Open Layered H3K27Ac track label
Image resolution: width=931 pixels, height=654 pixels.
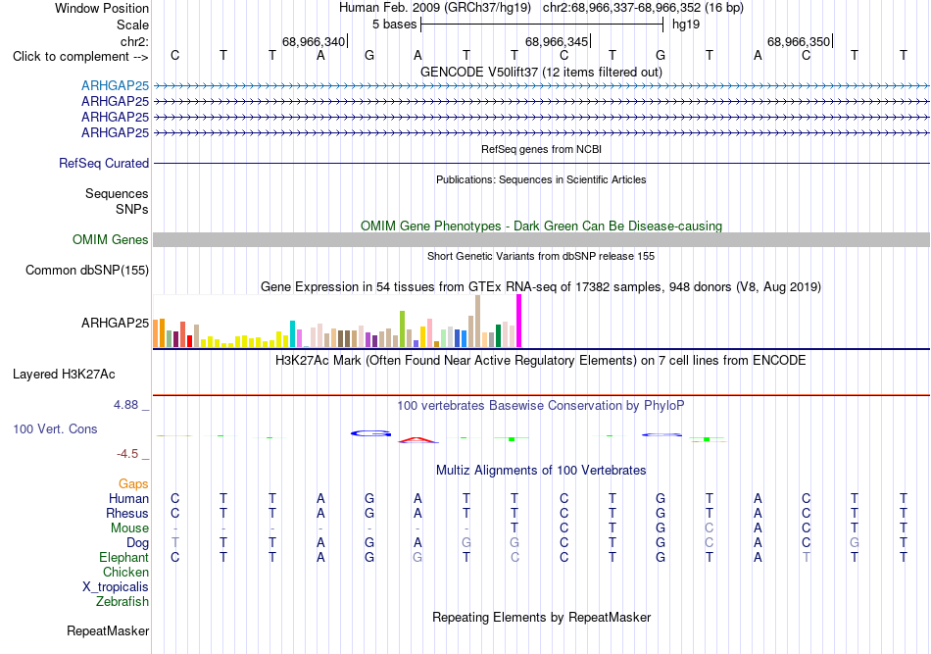click(x=64, y=375)
